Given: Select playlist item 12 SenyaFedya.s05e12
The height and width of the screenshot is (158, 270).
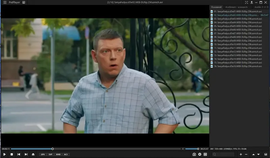Looking at the screenshot, I should point(240,52).
